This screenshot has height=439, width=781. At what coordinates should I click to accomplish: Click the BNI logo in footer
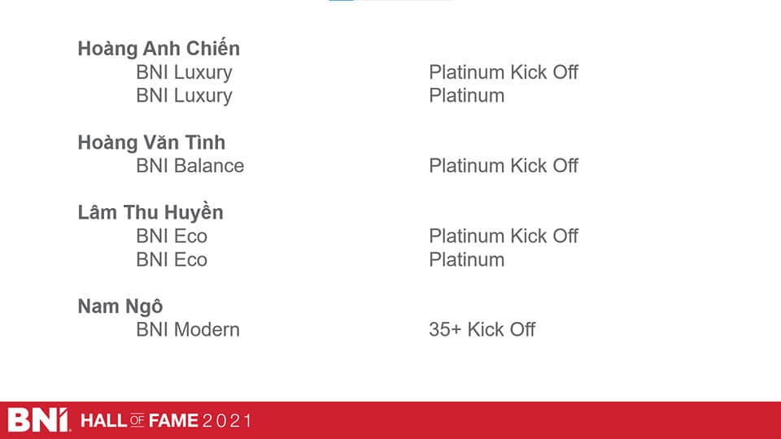pos(39,420)
